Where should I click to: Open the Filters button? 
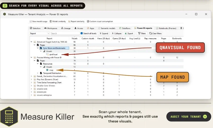click(x=142, y=33)
